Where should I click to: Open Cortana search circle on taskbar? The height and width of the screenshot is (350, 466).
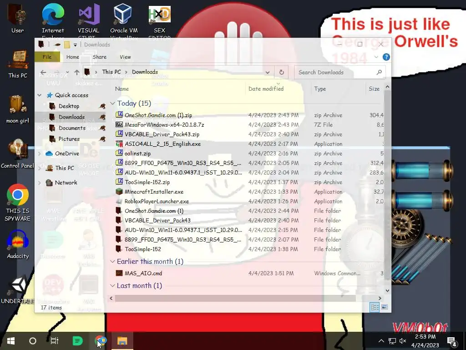(x=33, y=341)
